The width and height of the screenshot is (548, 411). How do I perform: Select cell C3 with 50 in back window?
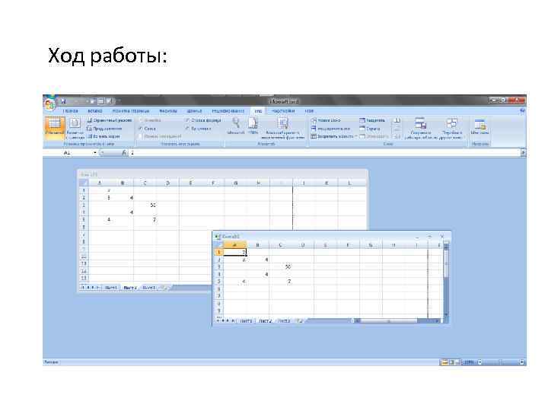(x=145, y=205)
